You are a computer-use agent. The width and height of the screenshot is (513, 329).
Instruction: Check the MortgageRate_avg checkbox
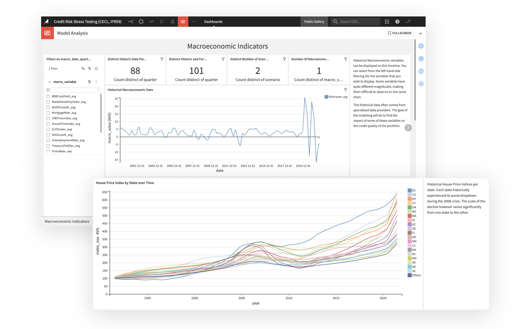click(x=48, y=113)
